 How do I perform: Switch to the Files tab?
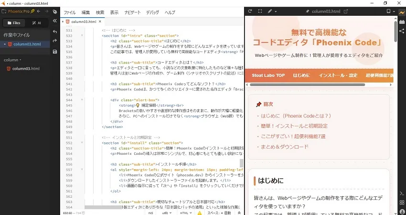[14, 23]
